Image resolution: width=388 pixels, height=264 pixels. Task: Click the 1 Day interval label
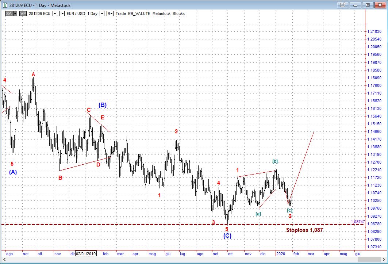pos(92,14)
